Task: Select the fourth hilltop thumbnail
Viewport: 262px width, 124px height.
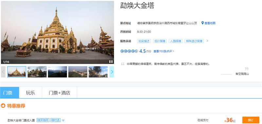Action: click(78, 72)
